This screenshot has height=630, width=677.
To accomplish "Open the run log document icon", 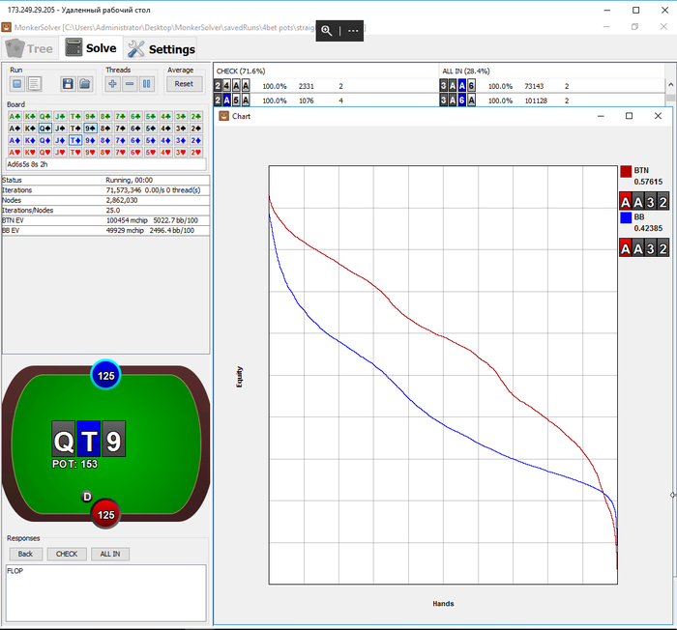I will point(34,84).
